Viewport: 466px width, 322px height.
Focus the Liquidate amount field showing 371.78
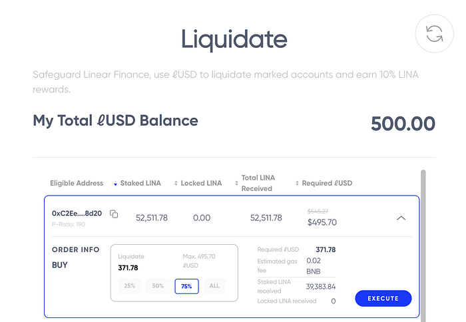128,268
